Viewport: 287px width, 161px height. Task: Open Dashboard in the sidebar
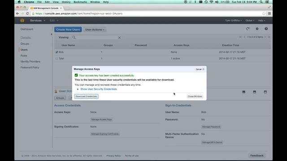tap(27, 29)
